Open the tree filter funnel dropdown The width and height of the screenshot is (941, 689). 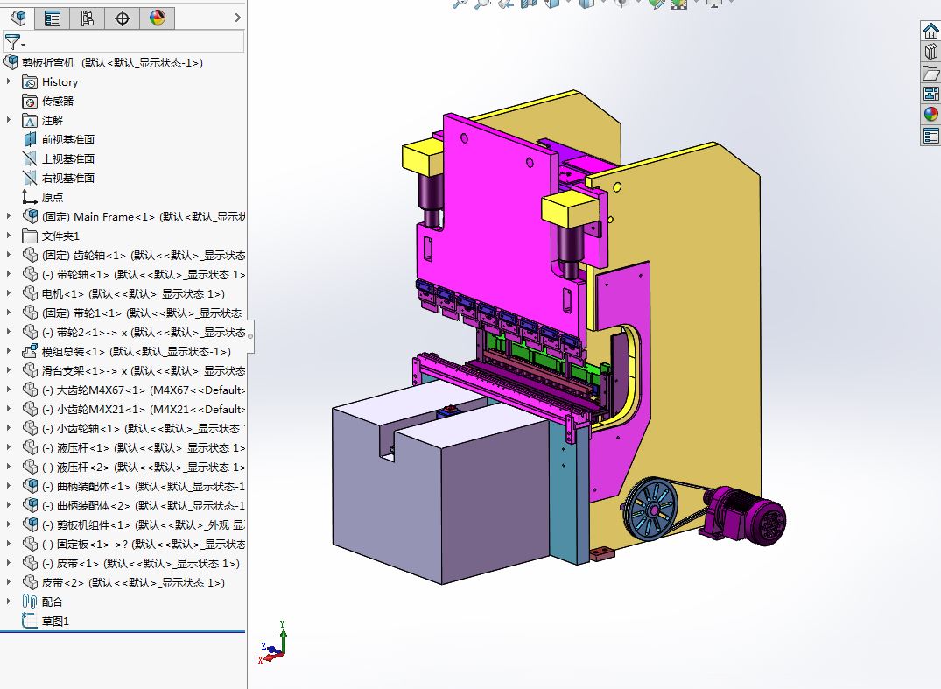point(14,42)
